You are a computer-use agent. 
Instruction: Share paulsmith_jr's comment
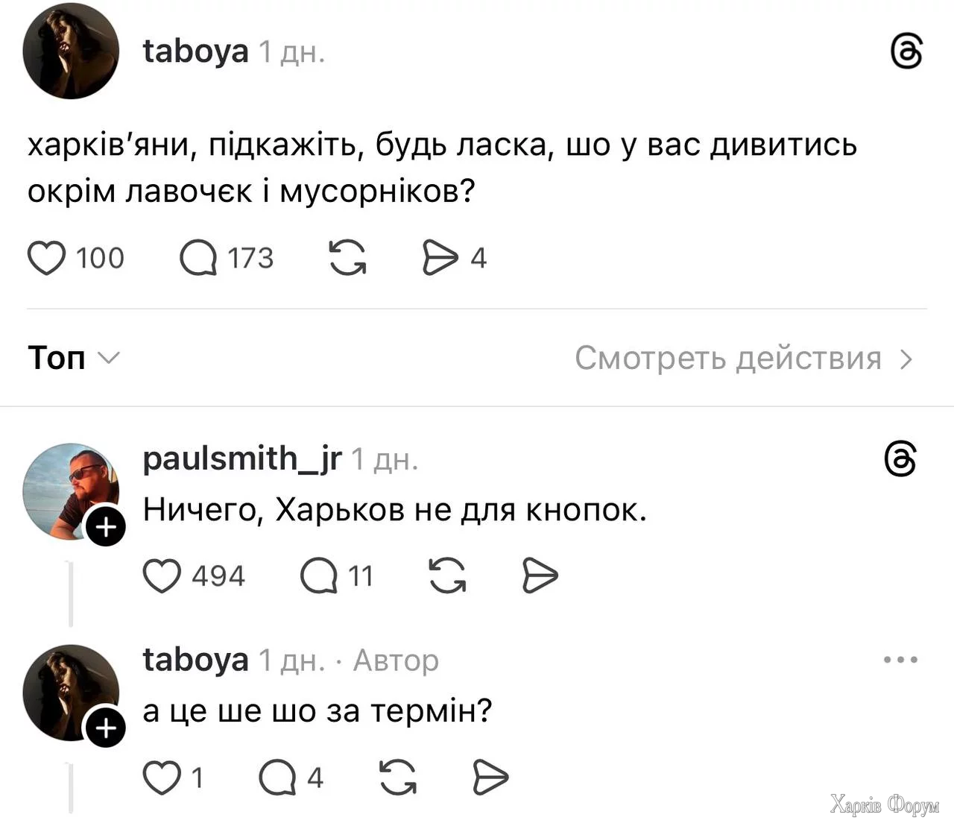click(x=540, y=576)
